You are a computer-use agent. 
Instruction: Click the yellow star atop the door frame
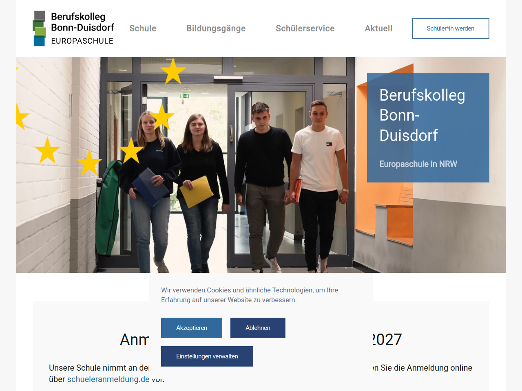pos(173,71)
